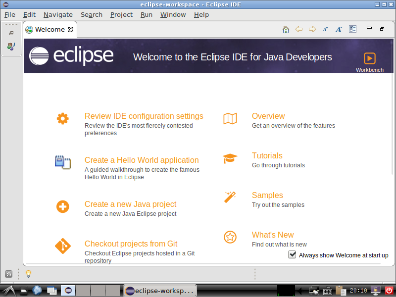Click the gear icon for IDE configuration

(x=63, y=118)
